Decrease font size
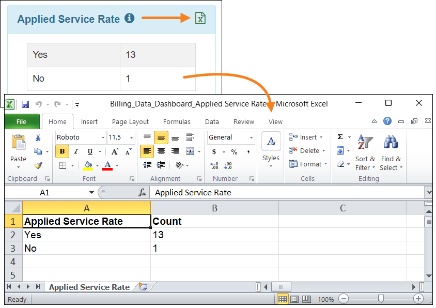The height and width of the screenshot is (308, 436). point(128,151)
